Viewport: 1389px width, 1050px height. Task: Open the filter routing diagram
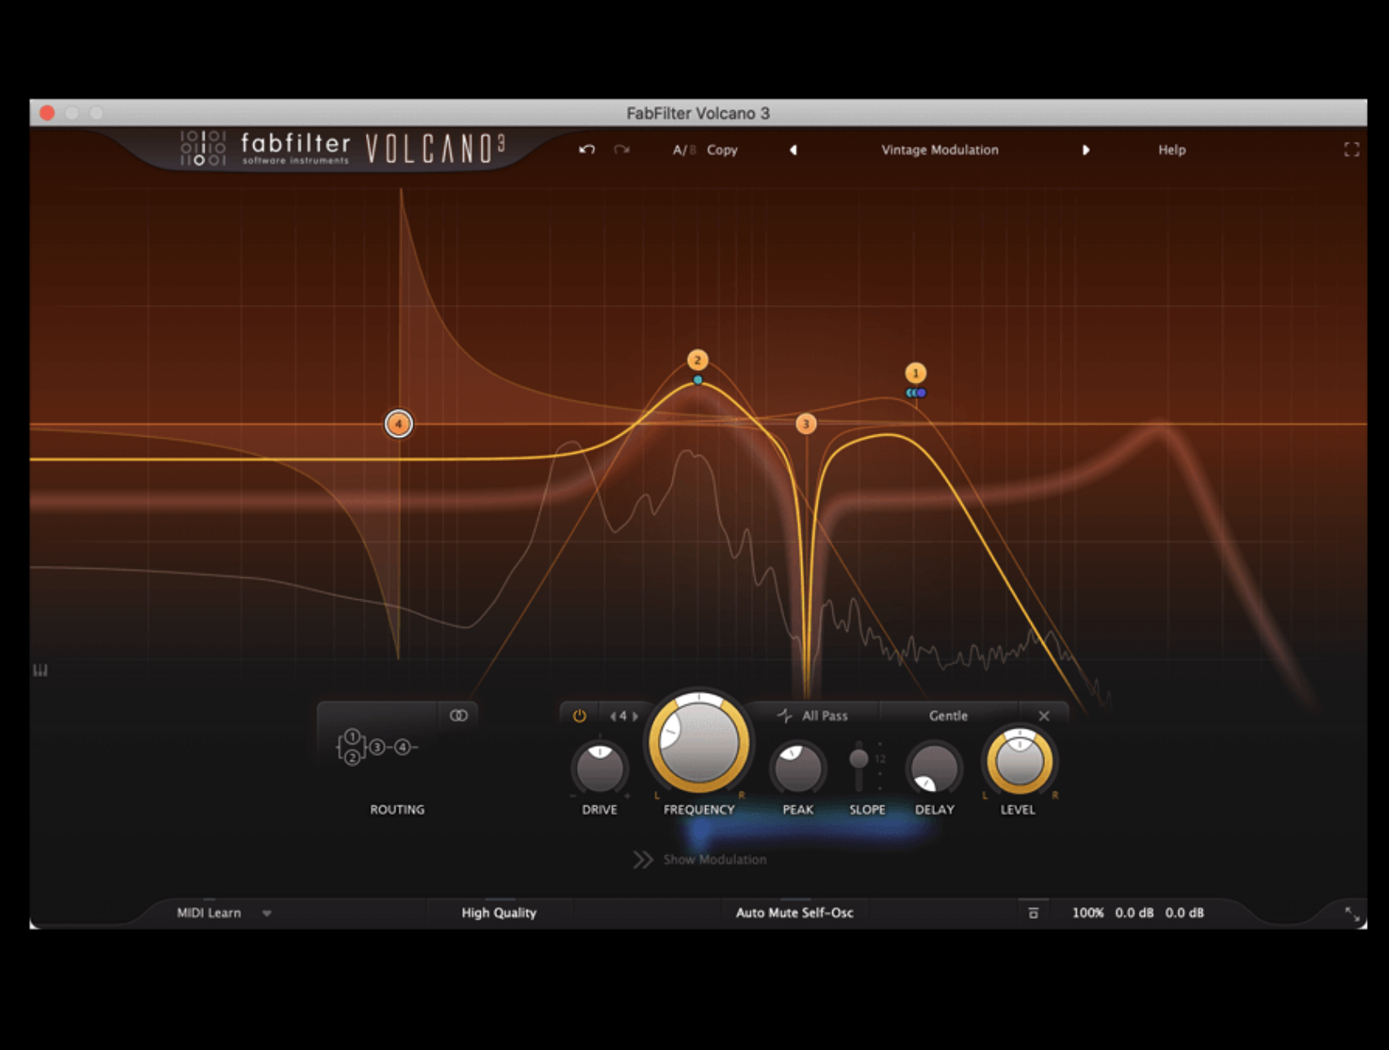tap(377, 747)
